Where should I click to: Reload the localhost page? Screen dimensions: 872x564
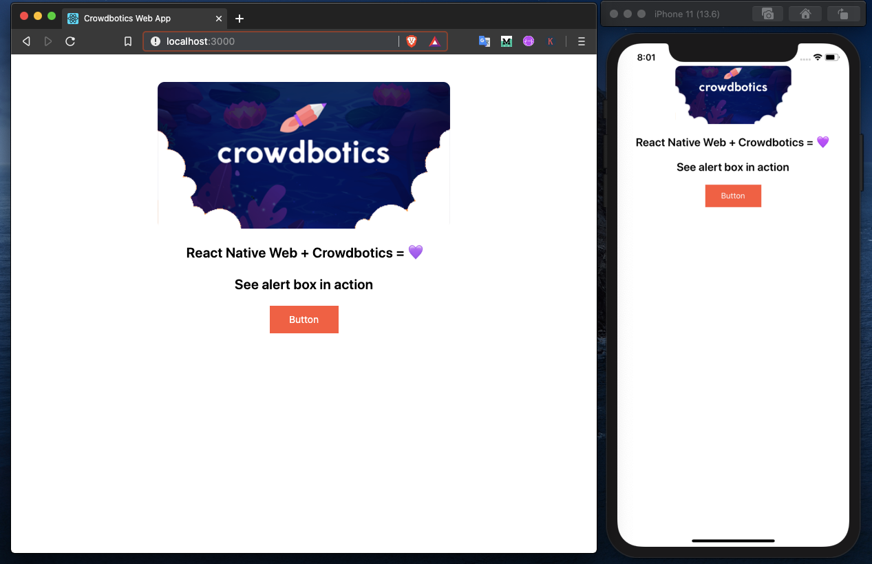(70, 41)
